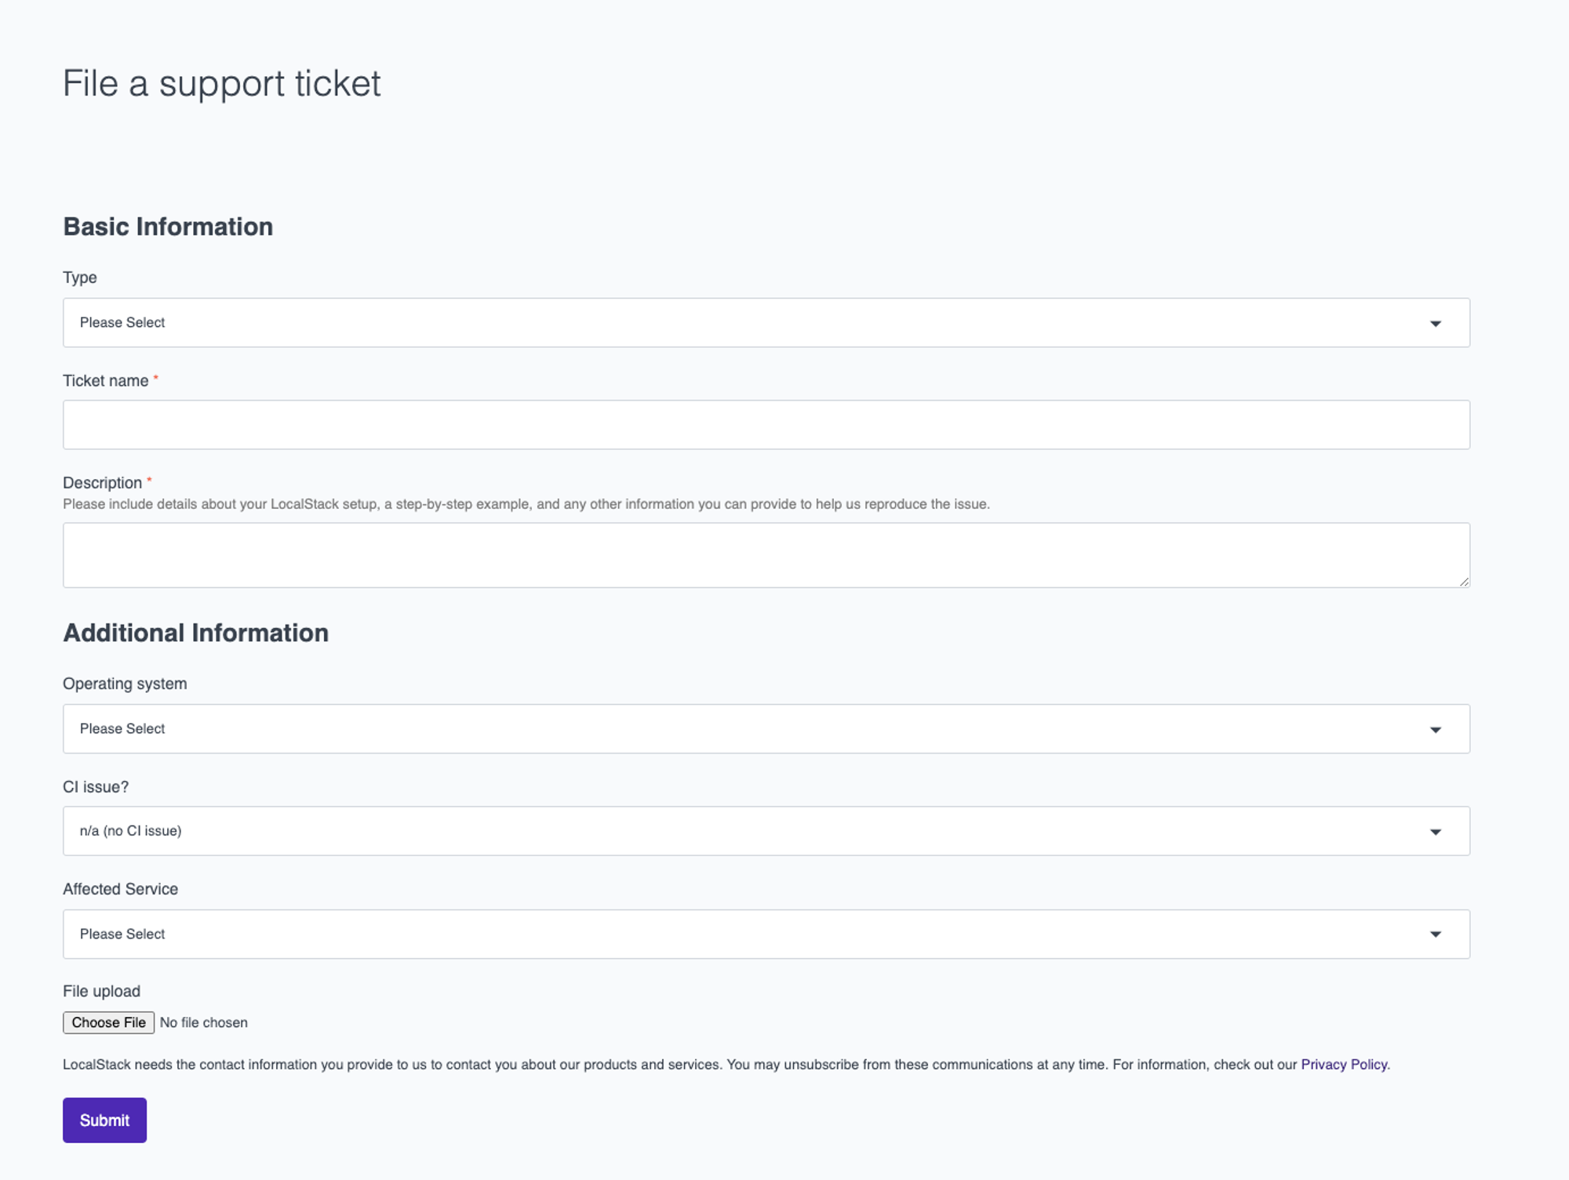Expand the Operating system dropdown
1569x1180 pixels.
pyautogui.click(x=766, y=728)
